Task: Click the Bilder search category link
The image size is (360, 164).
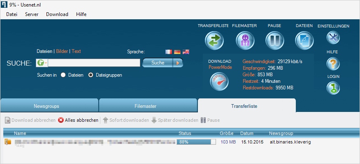Action: click(62, 51)
